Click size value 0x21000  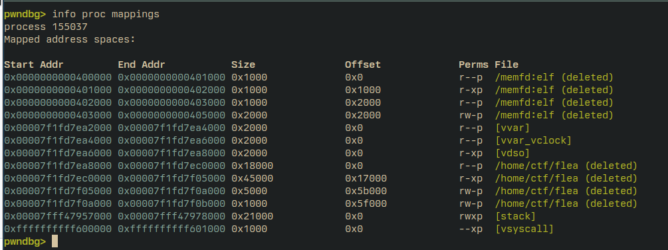[x=252, y=216]
